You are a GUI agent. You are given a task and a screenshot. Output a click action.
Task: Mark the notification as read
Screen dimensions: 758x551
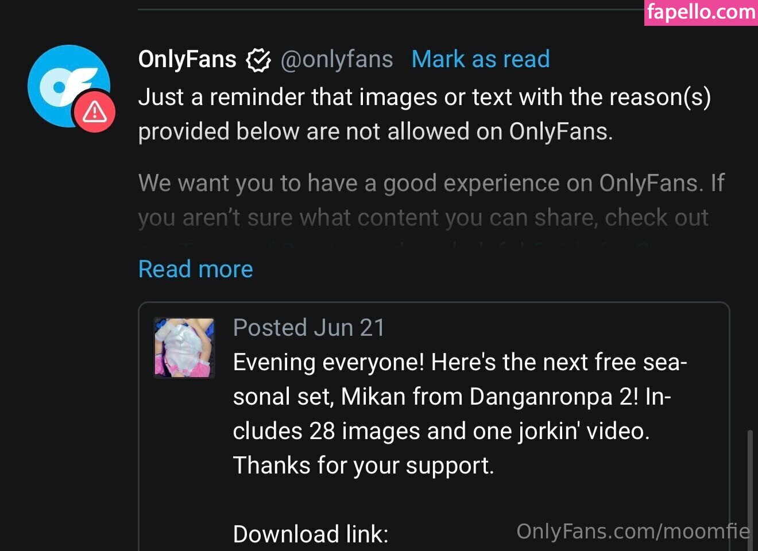pos(481,59)
